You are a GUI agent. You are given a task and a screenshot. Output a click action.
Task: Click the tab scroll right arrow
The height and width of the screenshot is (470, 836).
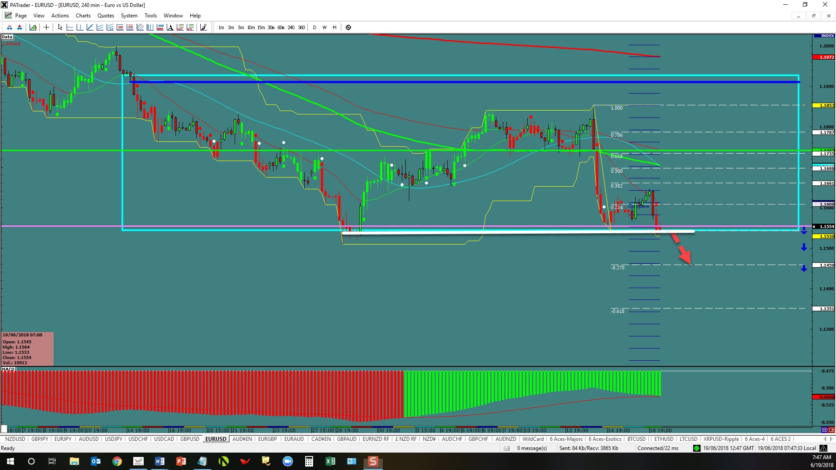[x=832, y=439]
